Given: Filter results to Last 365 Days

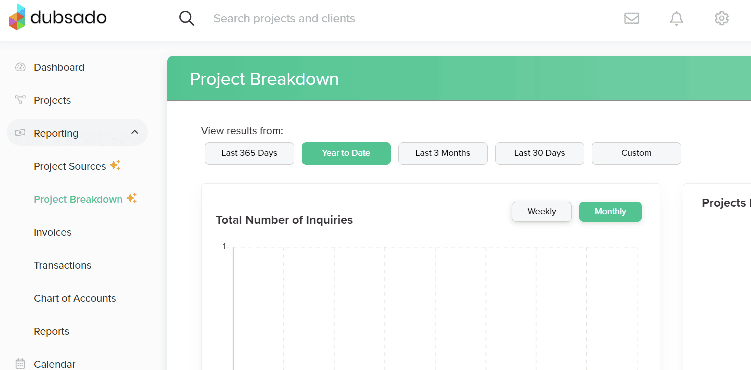Looking at the screenshot, I should pyautogui.click(x=249, y=153).
